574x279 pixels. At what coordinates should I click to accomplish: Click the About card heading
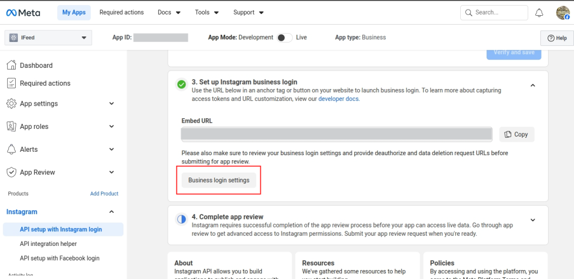[x=184, y=263]
